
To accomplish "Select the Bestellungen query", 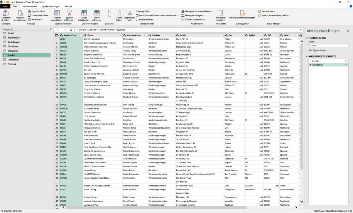I will (x=26, y=42).
